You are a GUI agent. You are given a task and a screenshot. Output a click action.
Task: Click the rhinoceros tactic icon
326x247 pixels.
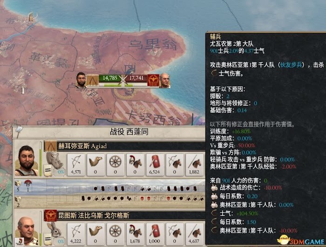click(x=54, y=161)
